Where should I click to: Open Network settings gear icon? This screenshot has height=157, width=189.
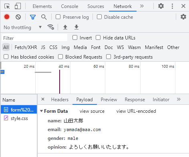tap(183, 17)
